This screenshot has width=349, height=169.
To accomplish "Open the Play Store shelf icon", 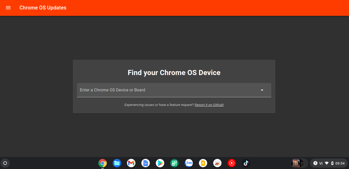I will tap(160, 163).
